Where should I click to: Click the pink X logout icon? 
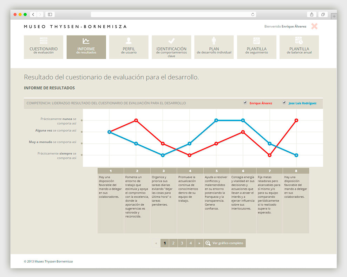pyautogui.click(x=314, y=26)
